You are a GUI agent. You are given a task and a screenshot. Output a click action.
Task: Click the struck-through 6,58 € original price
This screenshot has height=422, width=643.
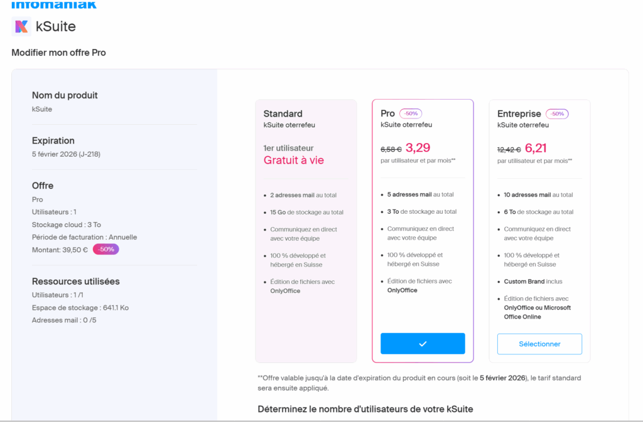(391, 149)
